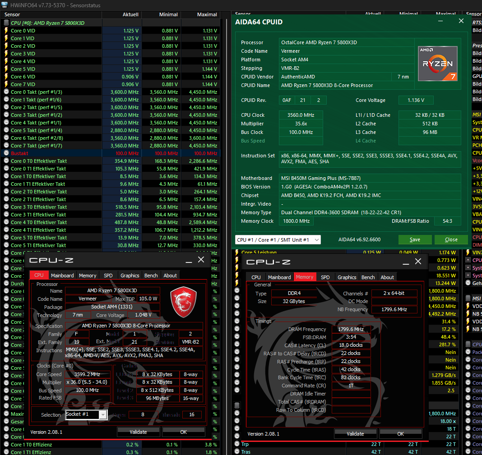The width and height of the screenshot is (482, 455).
Task: Click the icon beside Core 1 T0 Effizienz
Action: tap(6, 445)
